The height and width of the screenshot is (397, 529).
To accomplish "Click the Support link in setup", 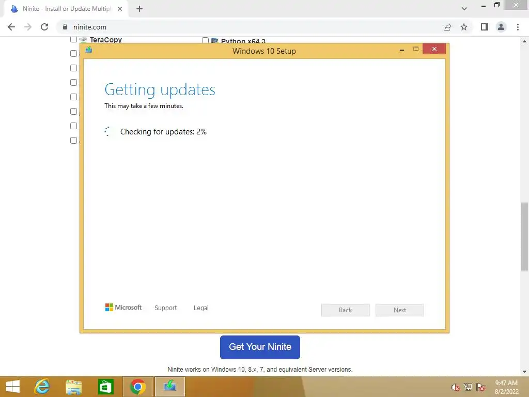I will pyautogui.click(x=166, y=308).
